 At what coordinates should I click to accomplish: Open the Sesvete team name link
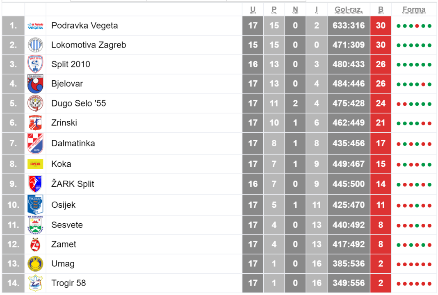[67, 225]
